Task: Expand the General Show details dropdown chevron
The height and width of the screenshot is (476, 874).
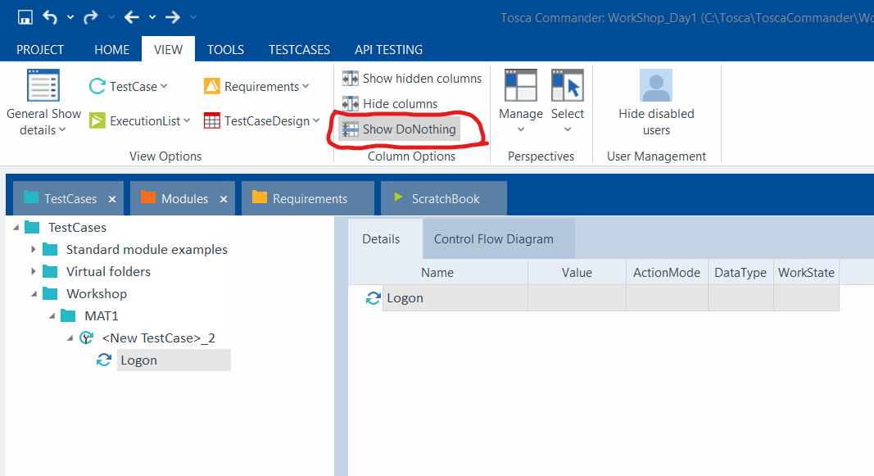Action: point(62,130)
